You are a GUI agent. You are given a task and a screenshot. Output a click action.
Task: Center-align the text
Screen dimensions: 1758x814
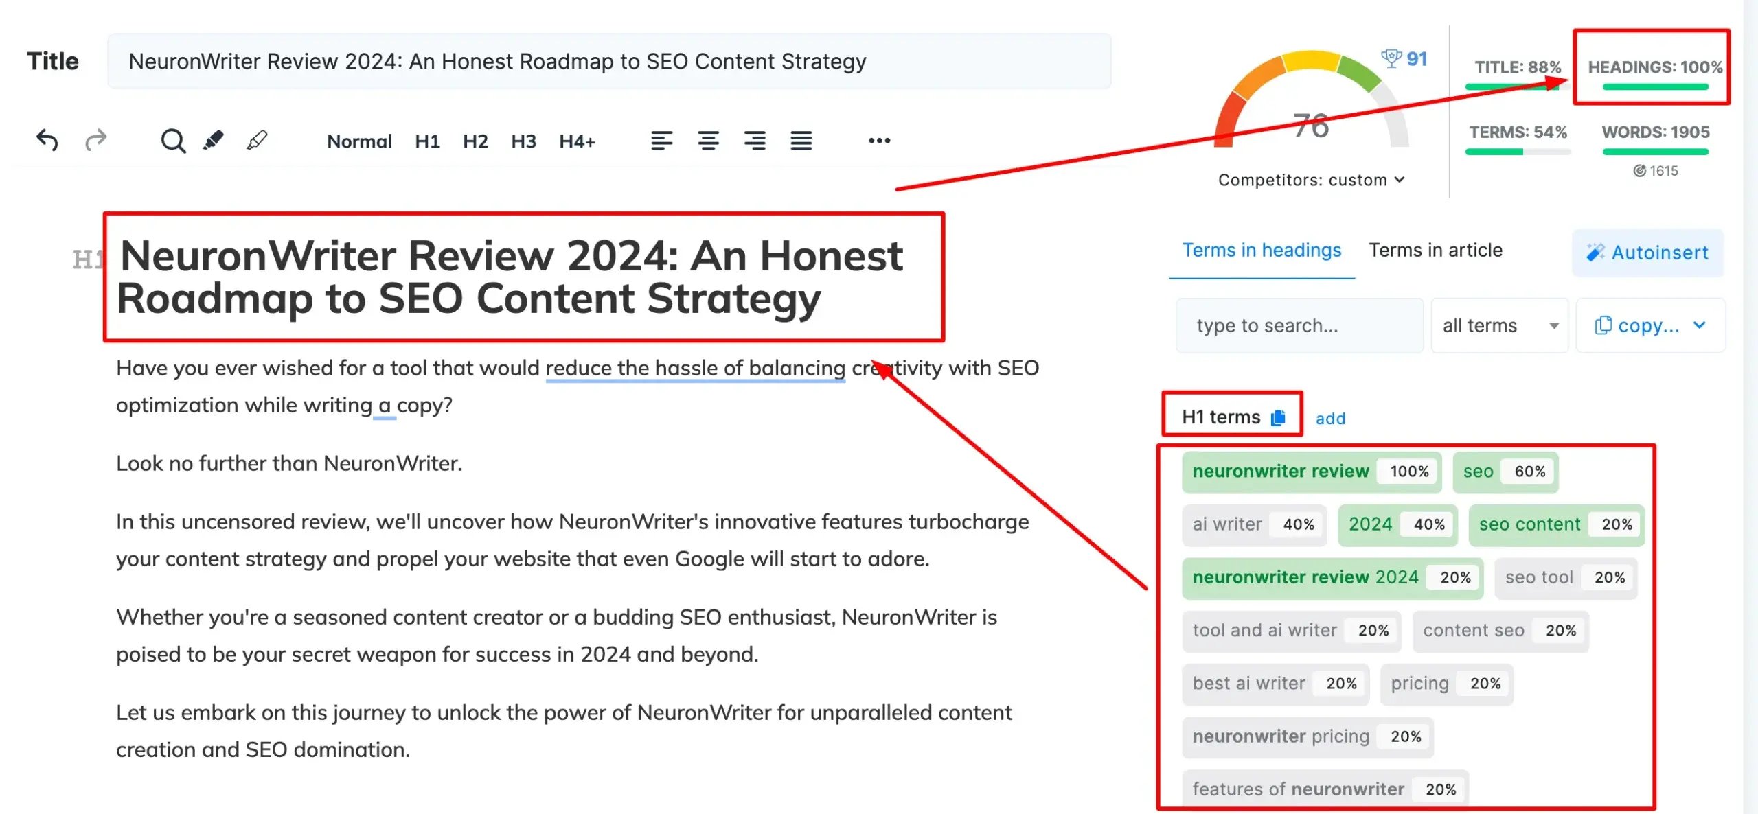coord(708,141)
